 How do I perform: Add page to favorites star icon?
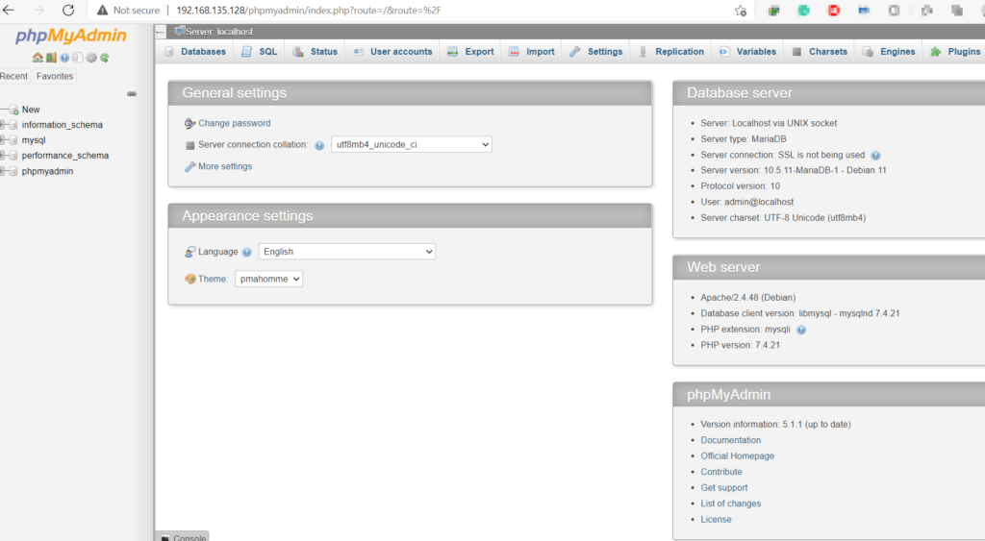coord(741,11)
